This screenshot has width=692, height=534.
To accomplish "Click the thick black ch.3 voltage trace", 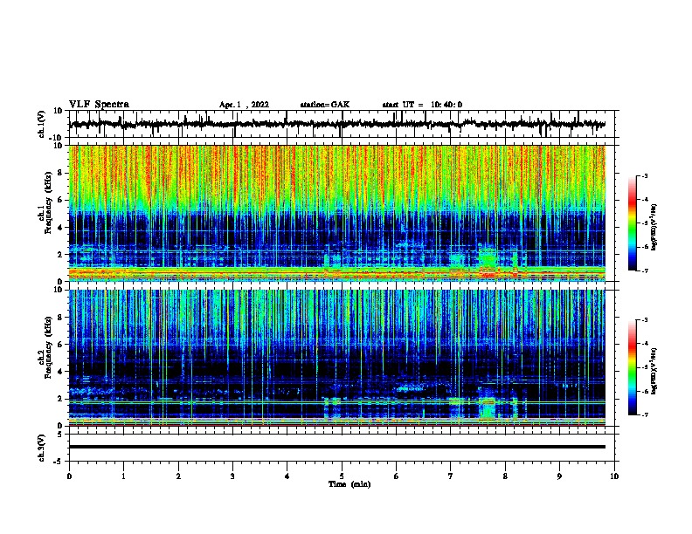I will click(337, 447).
